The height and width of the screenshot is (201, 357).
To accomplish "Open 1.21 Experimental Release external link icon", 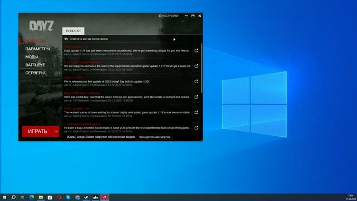I will click(x=196, y=66).
